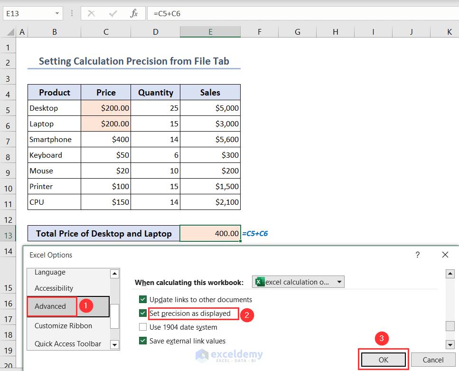The image size is (459, 371).
Task: Select the Advanced category
Action: click(51, 306)
